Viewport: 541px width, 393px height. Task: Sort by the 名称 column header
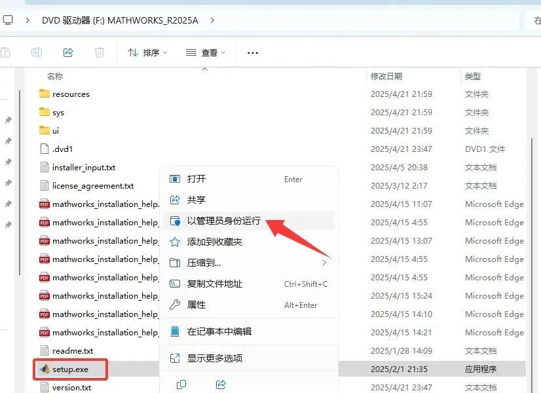tap(55, 76)
